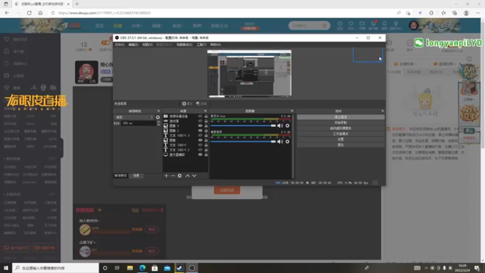Pop out the 来源 sources dock

pos(205,111)
